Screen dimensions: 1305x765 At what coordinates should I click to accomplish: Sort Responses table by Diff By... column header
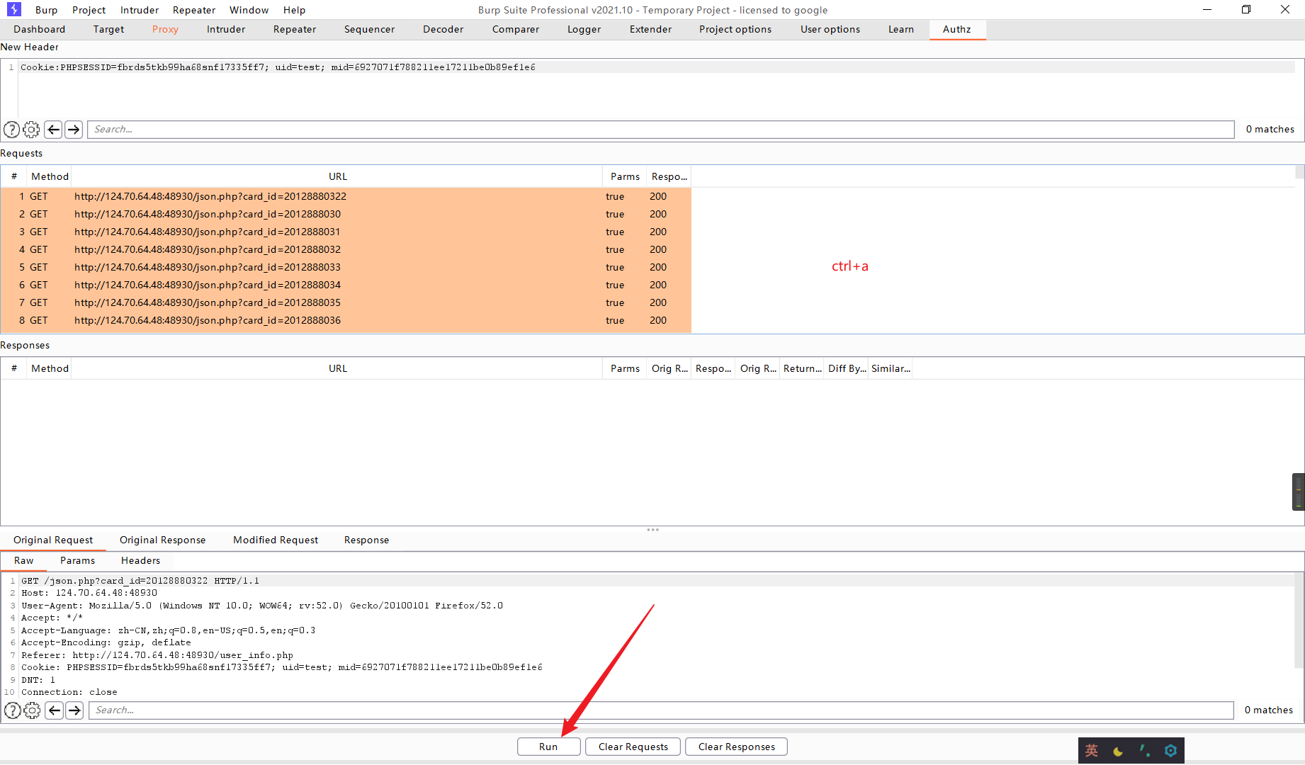point(847,368)
